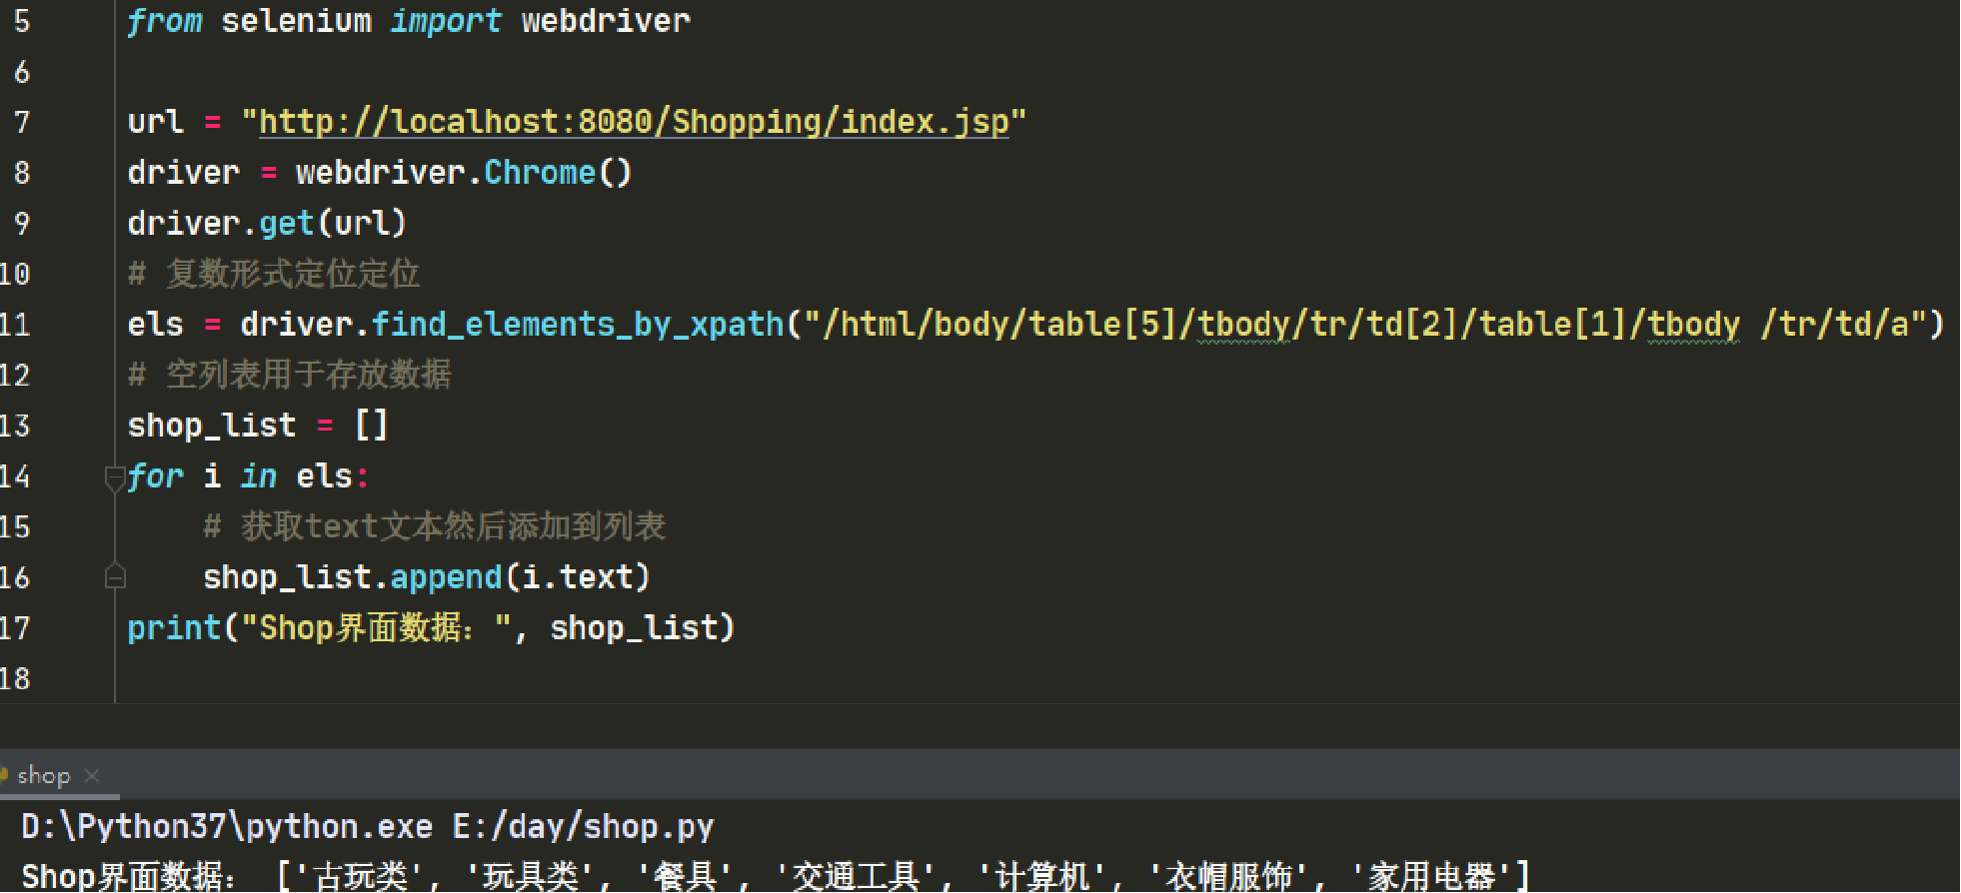Click '古玩类' in the console output list
The height and width of the screenshot is (893, 1961).
pyautogui.click(x=361, y=876)
